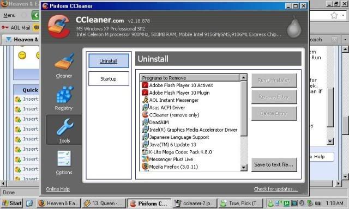Click the Help button in the browser page

coord(322,157)
